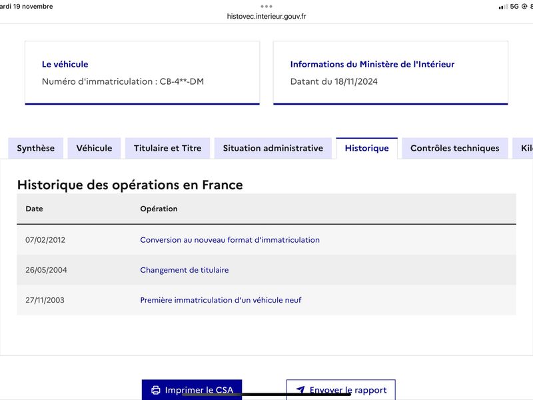The width and height of the screenshot is (533, 400).
Task: Click the Datant du 18/11/2024 text
Action: [x=334, y=81]
